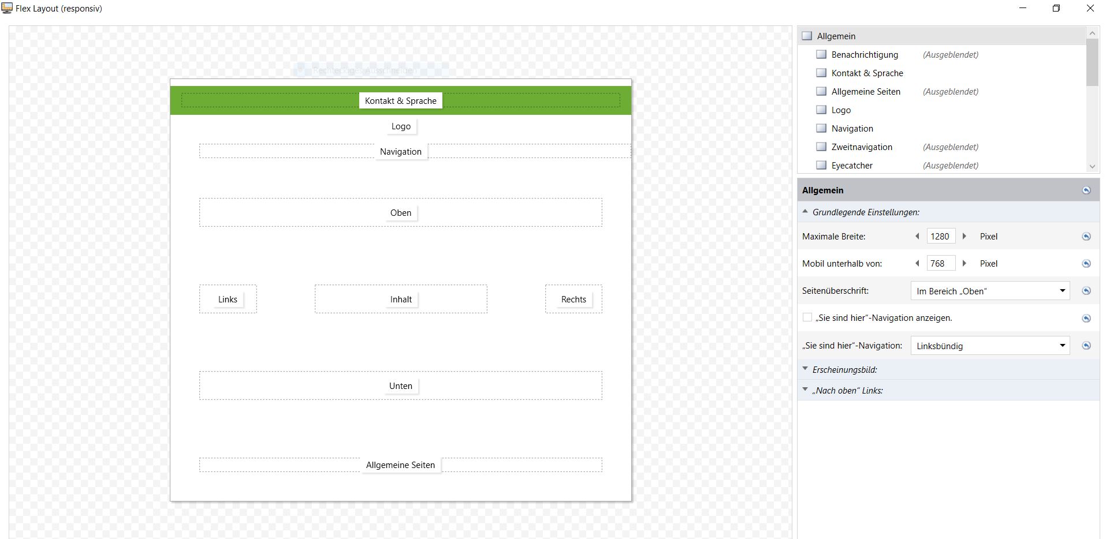Increase Maximale Breite with right arrow

coord(964,237)
